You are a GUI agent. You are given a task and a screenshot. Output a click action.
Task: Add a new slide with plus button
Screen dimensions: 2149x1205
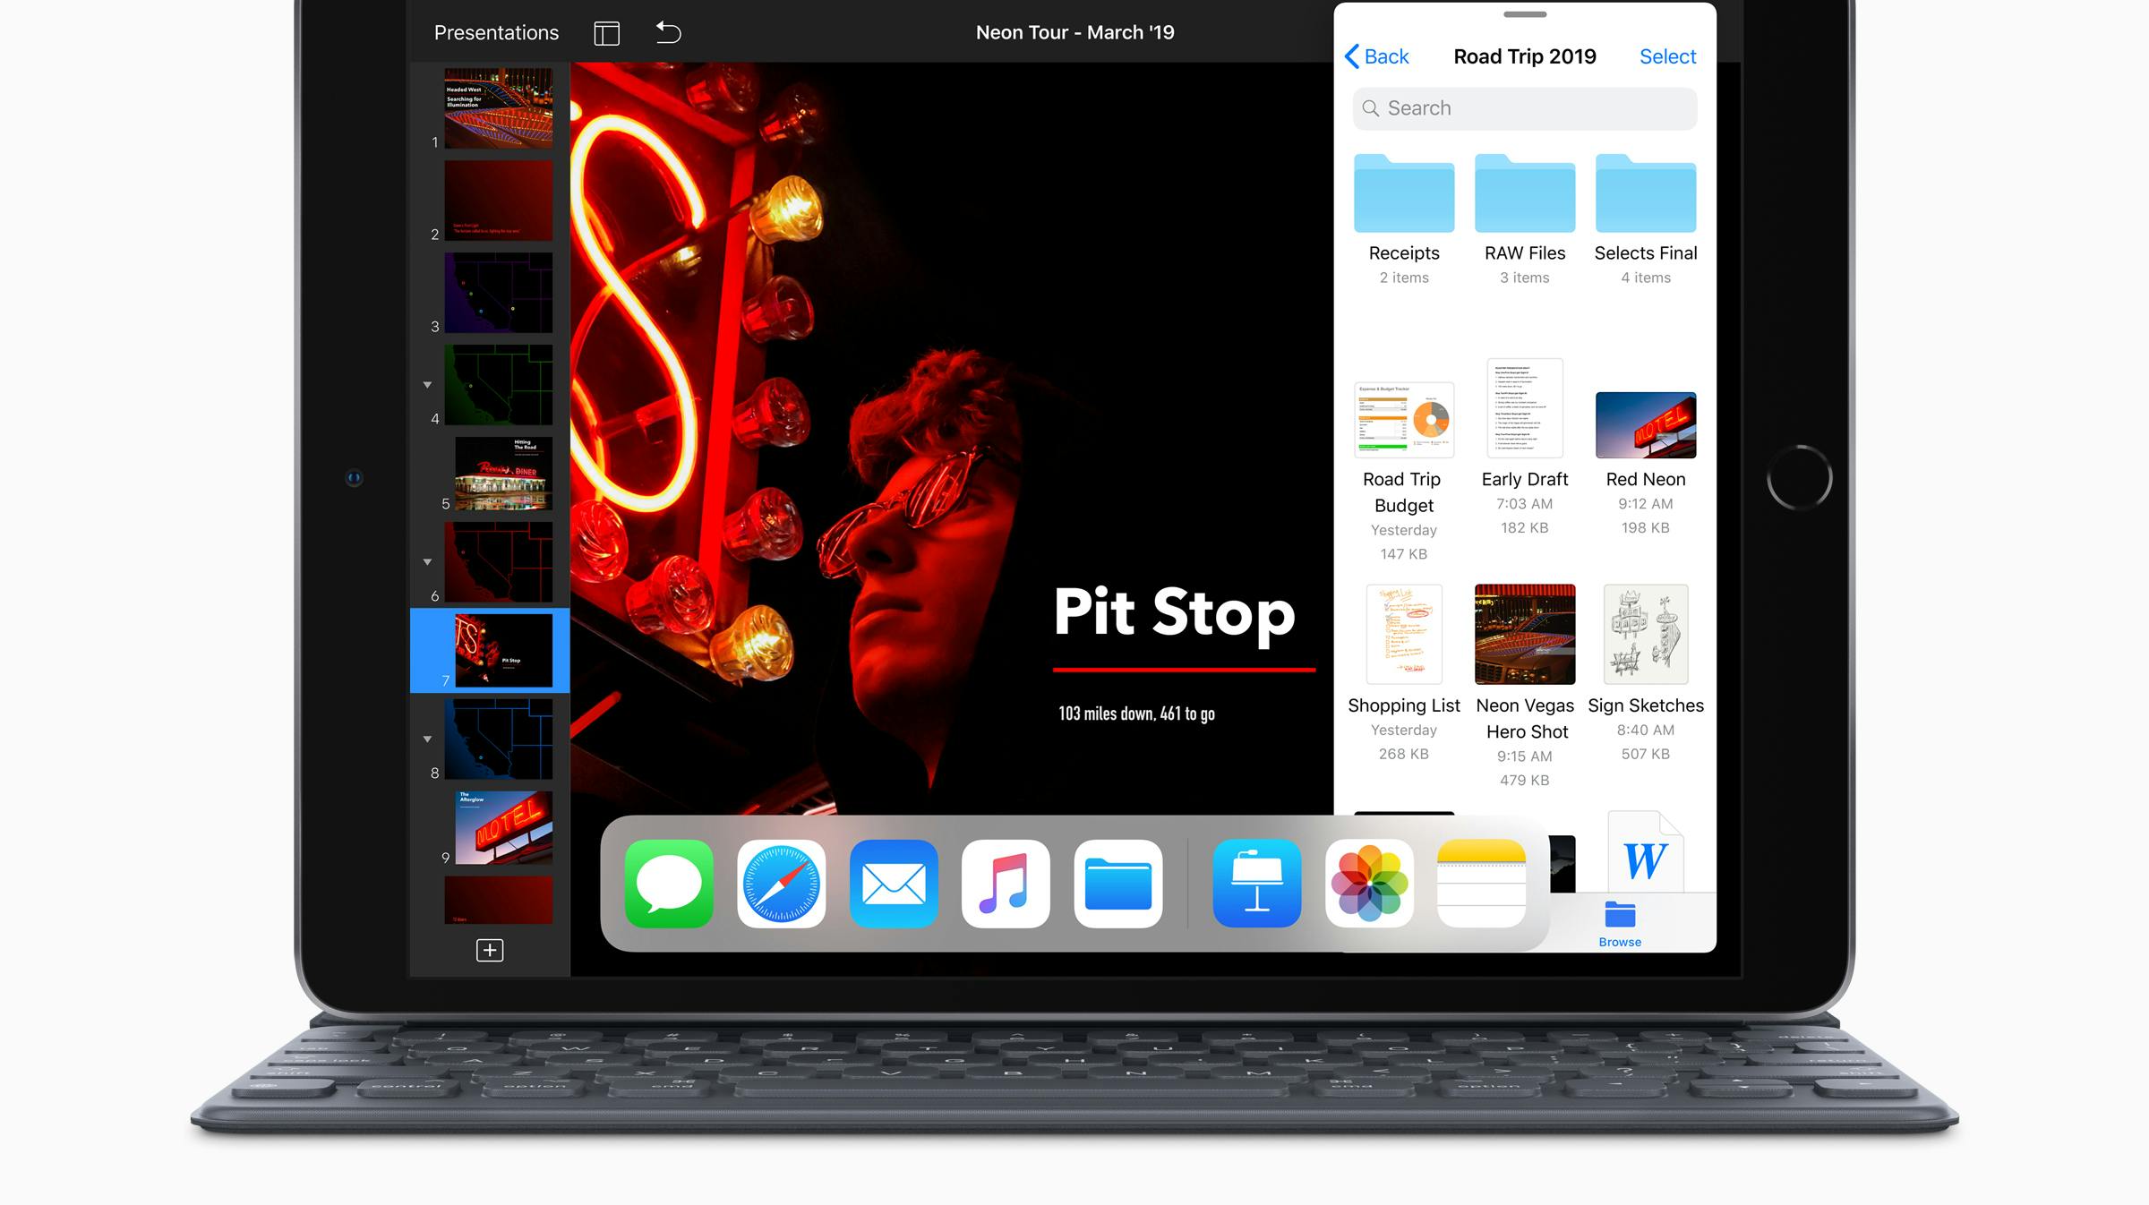[490, 950]
